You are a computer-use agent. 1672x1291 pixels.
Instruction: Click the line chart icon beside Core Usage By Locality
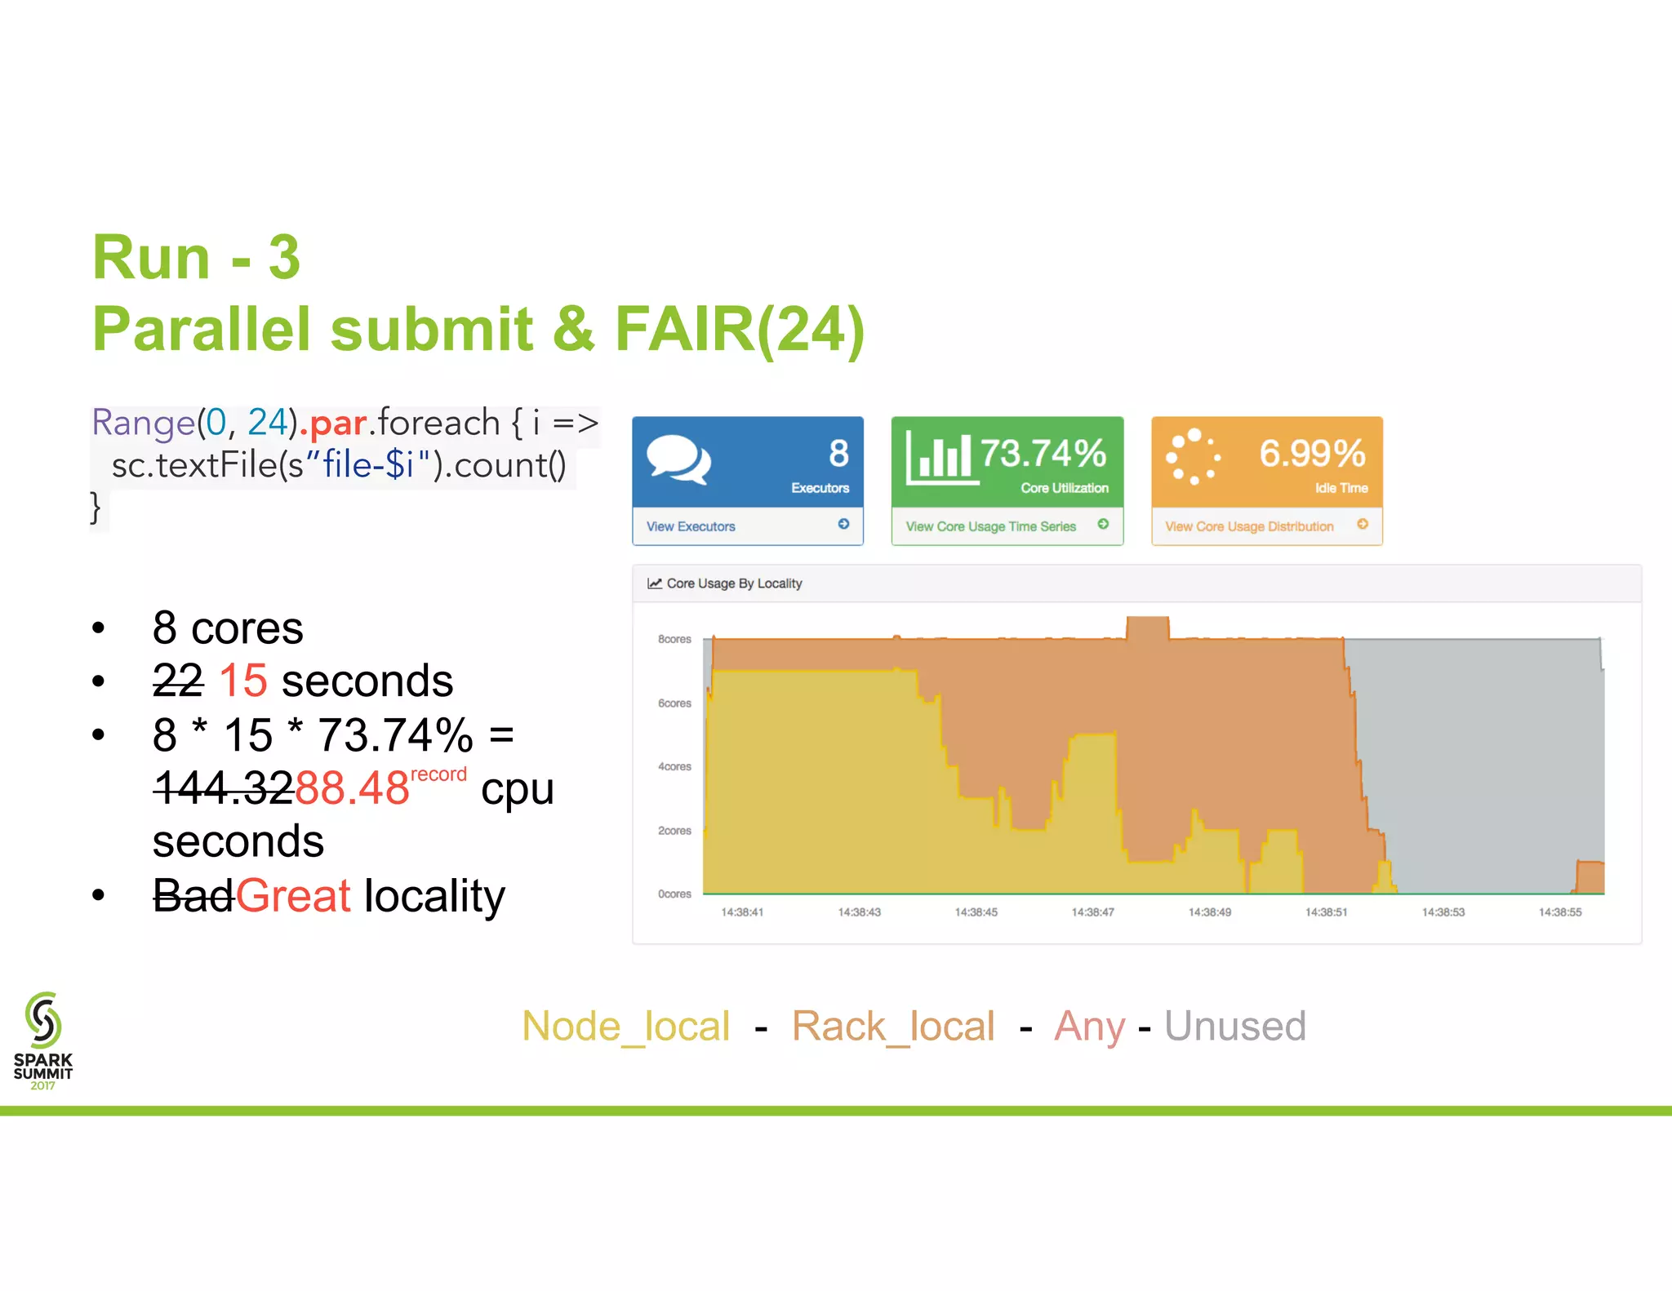654,583
